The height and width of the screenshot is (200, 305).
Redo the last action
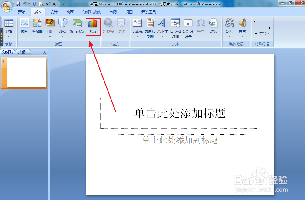click(35, 4)
